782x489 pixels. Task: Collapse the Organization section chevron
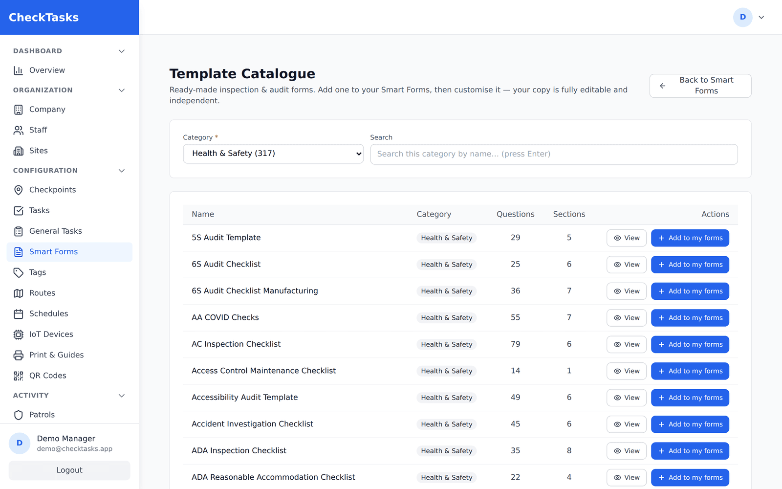coord(122,90)
